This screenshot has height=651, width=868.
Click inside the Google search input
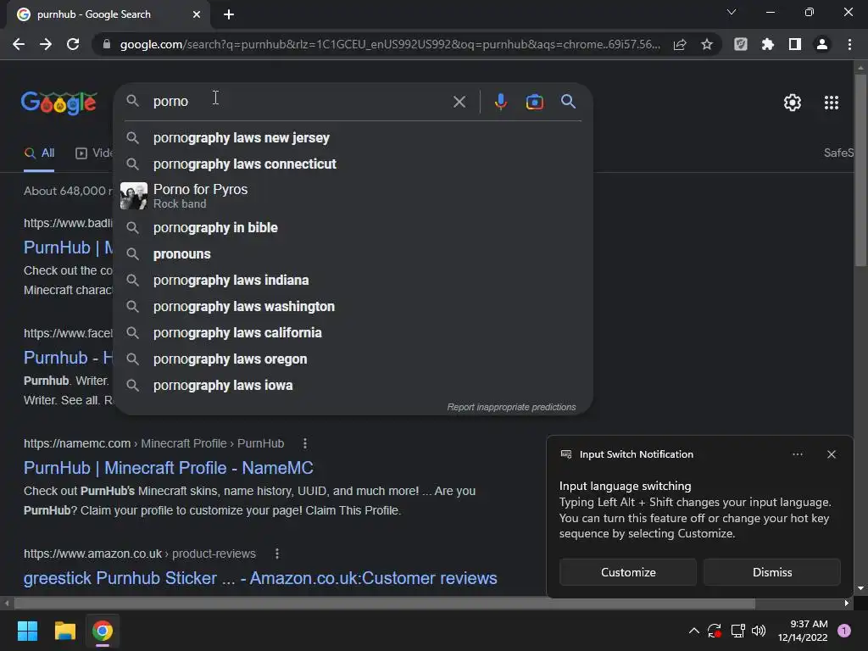pos(299,102)
